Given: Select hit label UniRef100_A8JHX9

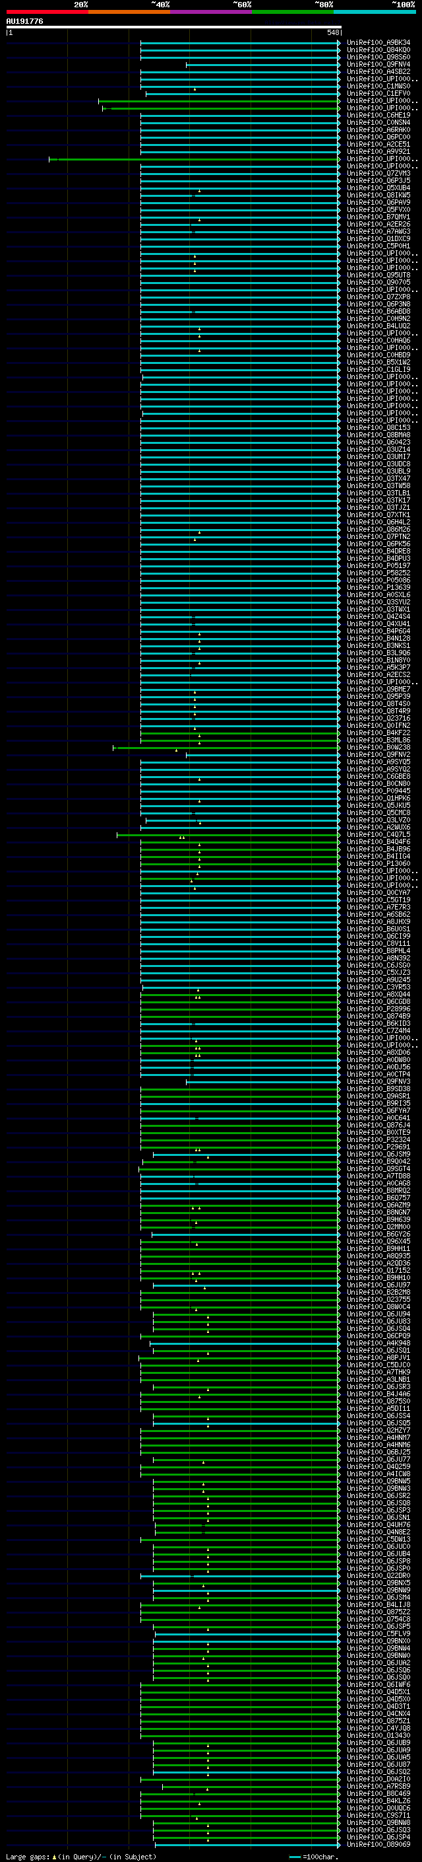Looking at the screenshot, I should [378, 921].
